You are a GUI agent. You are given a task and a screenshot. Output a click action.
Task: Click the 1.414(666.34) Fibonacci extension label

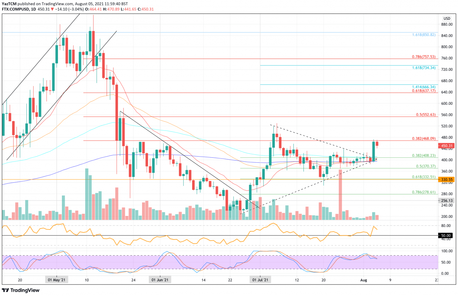click(x=423, y=87)
